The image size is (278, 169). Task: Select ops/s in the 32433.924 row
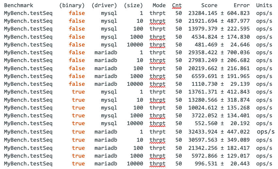266,132
